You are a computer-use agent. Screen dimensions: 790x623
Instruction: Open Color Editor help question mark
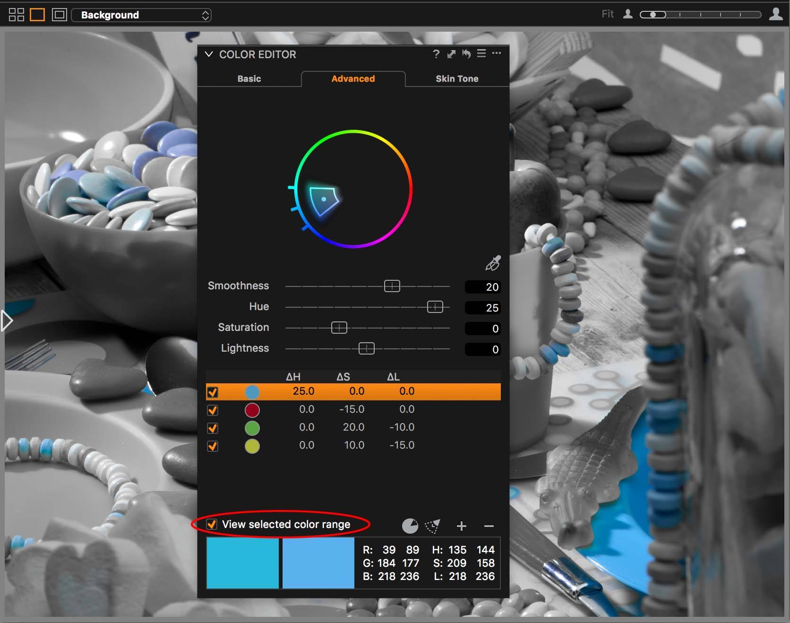click(436, 54)
